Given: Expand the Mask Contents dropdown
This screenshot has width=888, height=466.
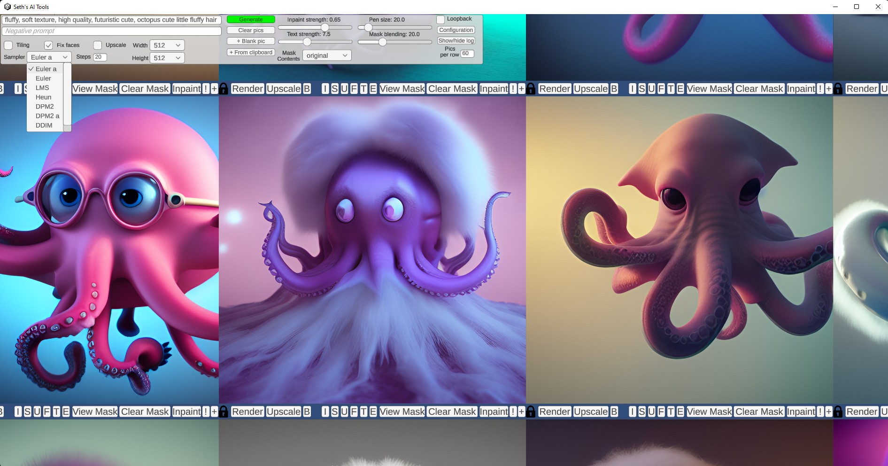Looking at the screenshot, I should tap(327, 55).
